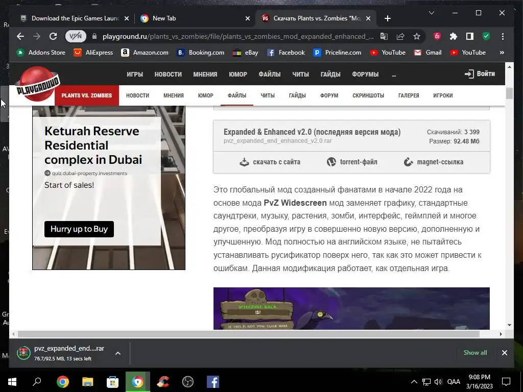Viewport: 523px width, 392px height.
Task: Open the ГАЙДЫ game sub-tab
Action: pos(297,95)
